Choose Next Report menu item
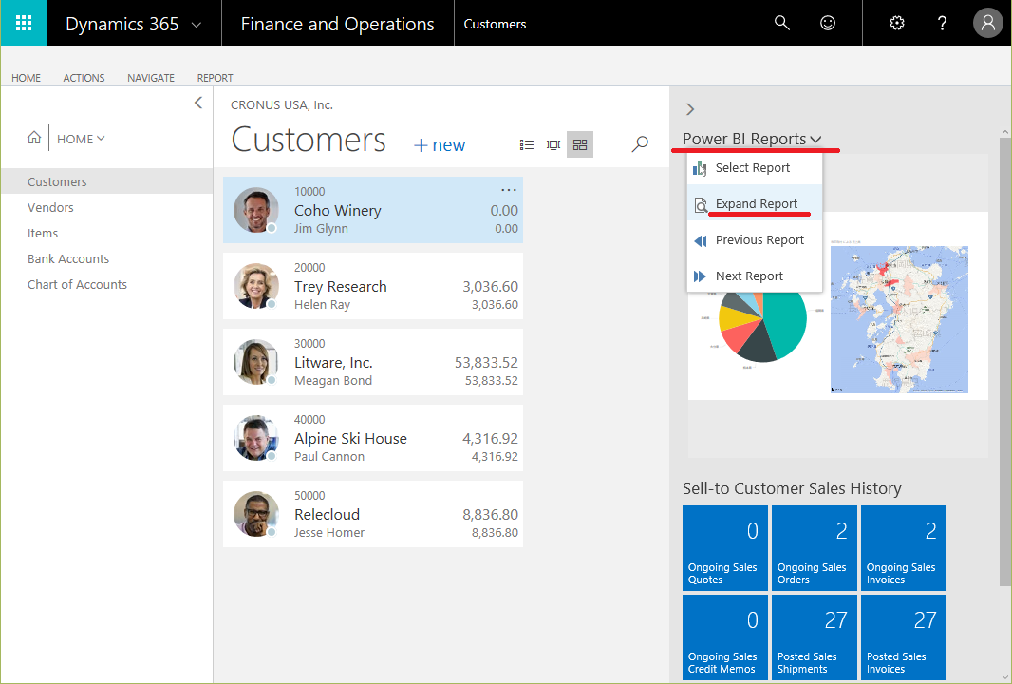 (755, 275)
